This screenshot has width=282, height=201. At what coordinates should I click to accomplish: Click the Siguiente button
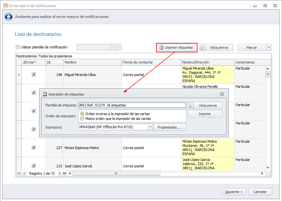click(234, 192)
